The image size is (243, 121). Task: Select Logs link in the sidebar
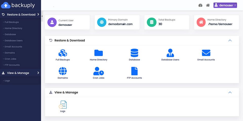click(7, 81)
